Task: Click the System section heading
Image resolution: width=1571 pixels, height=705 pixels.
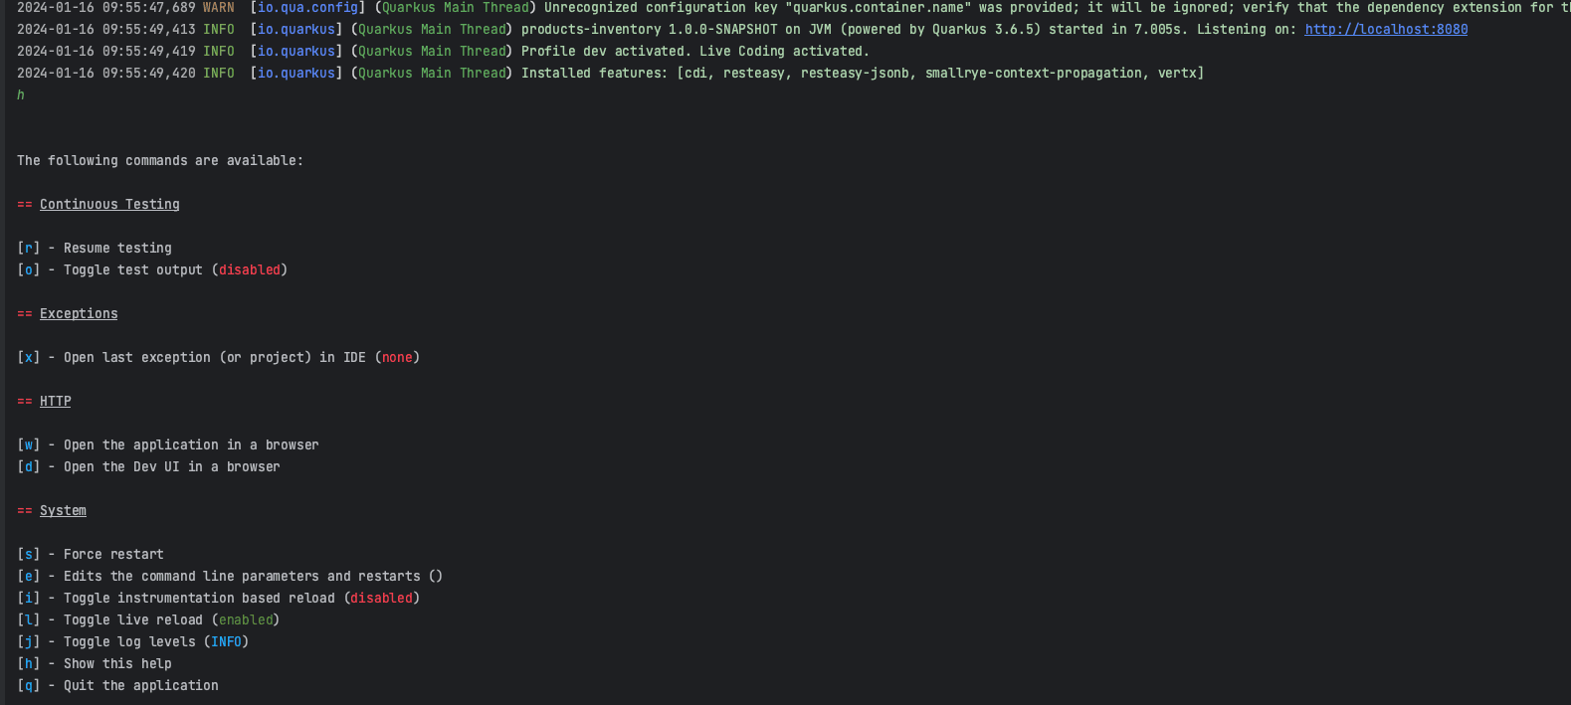Action: 63,510
